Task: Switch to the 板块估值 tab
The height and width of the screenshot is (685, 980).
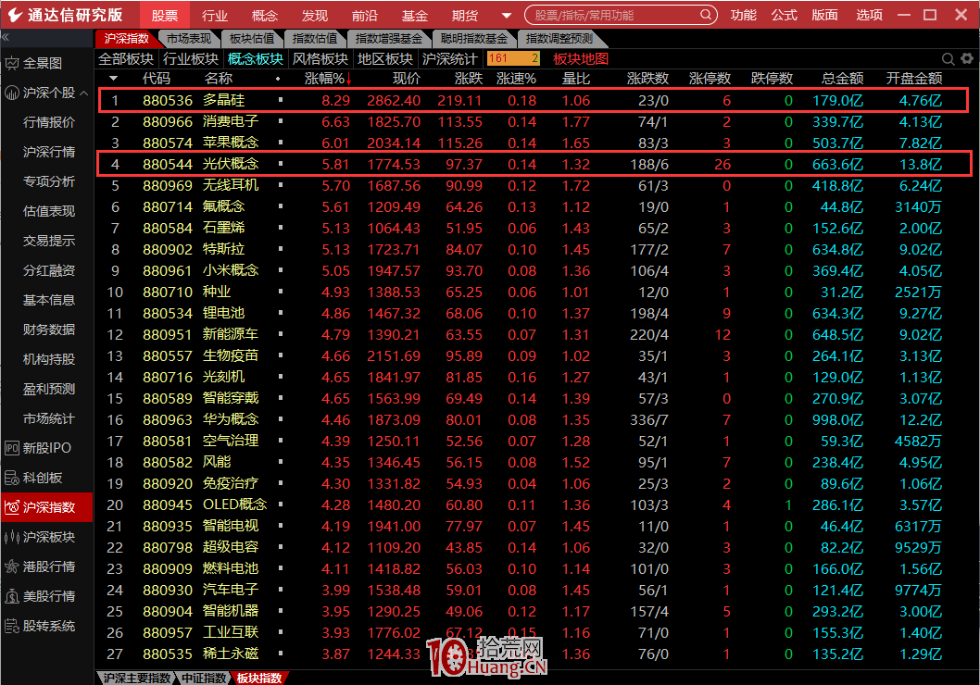Action: point(252,39)
